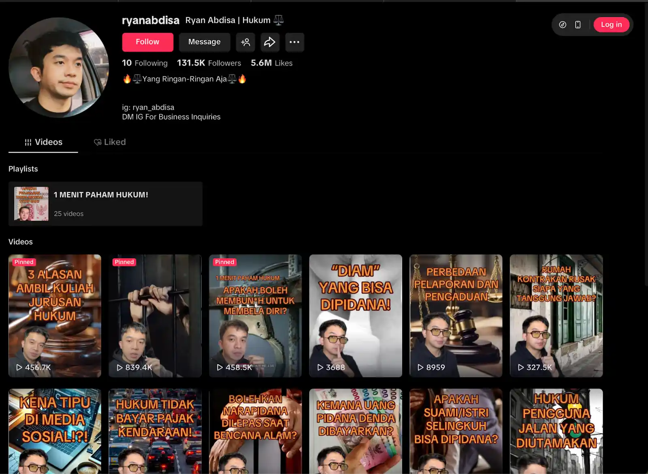The image size is (648, 474).
Task: Switch to the Videos tab
Action: coord(43,142)
